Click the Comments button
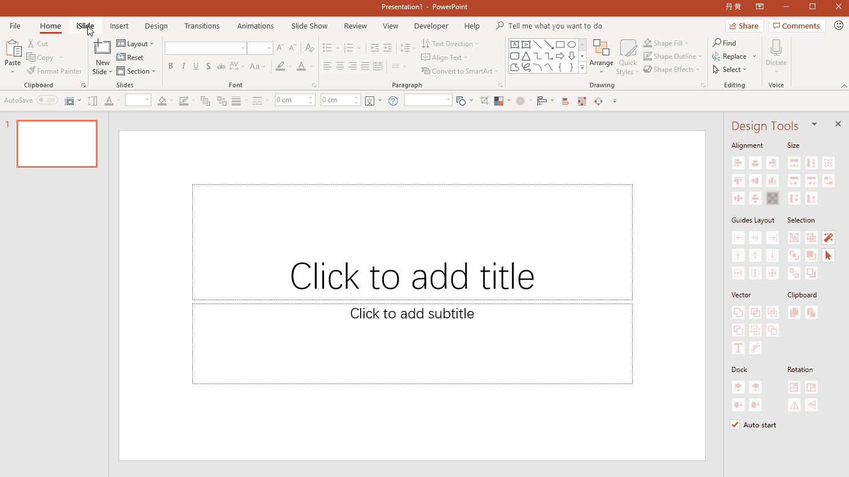849x477 pixels. (x=797, y=26)
